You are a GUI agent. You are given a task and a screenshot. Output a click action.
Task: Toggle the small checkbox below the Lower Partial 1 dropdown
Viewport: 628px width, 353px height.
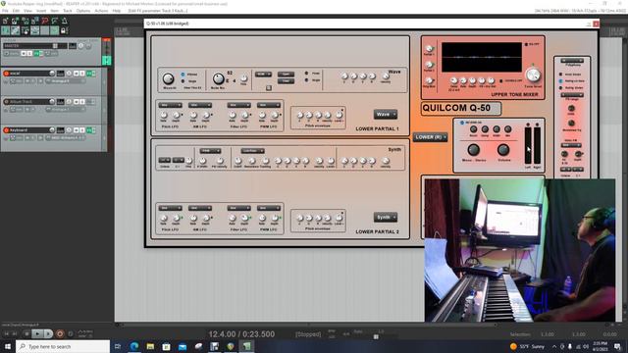269,87
